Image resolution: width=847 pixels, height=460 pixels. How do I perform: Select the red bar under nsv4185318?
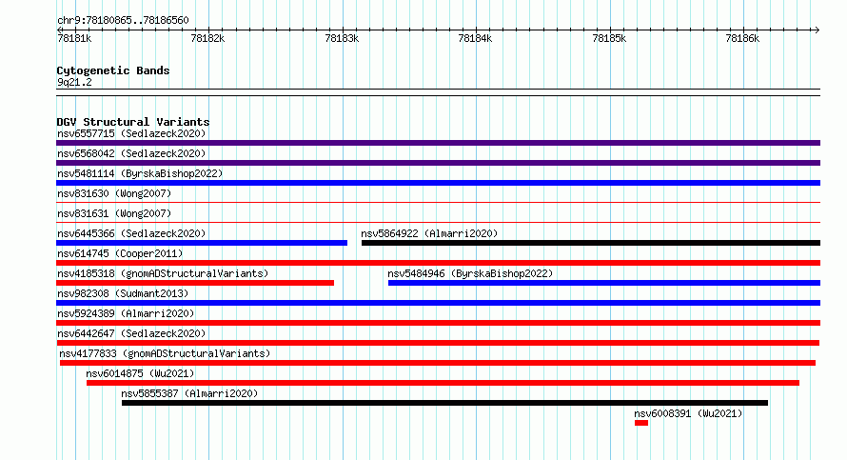195,283
